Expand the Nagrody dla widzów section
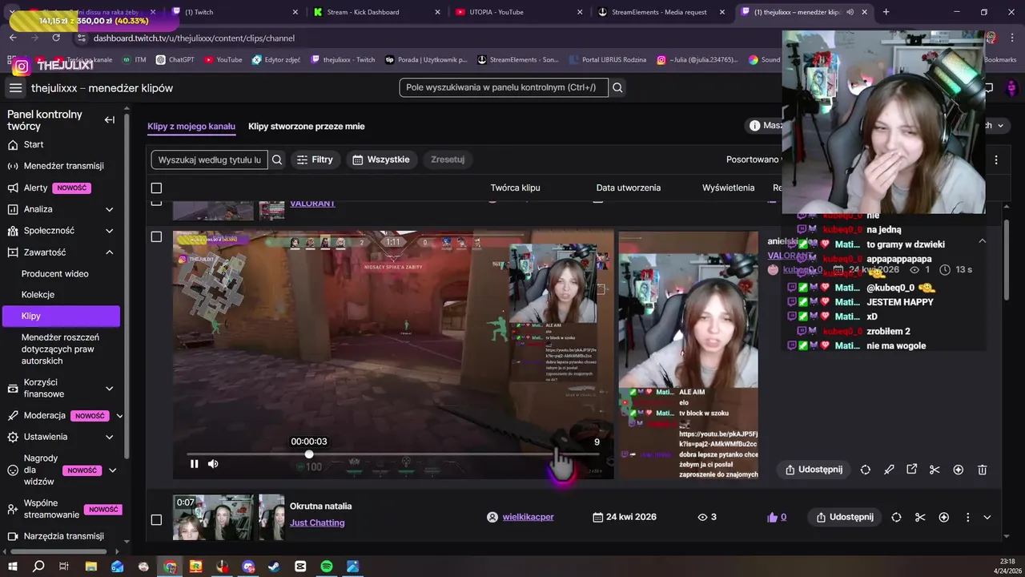1025x577 pixels. (112, 470)
